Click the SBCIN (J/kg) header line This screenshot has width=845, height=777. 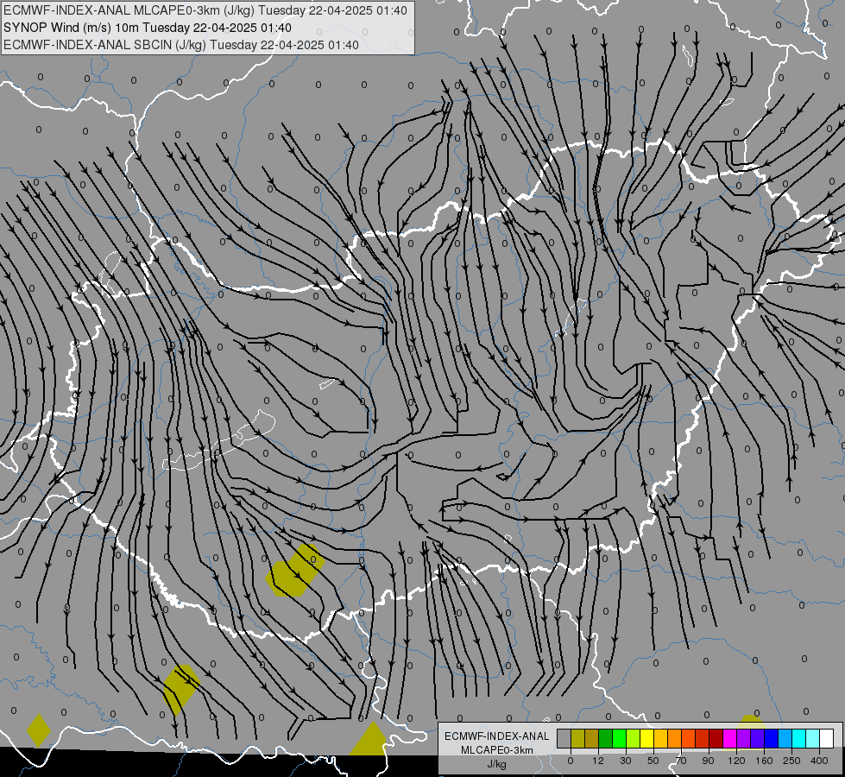coord(181,45)
